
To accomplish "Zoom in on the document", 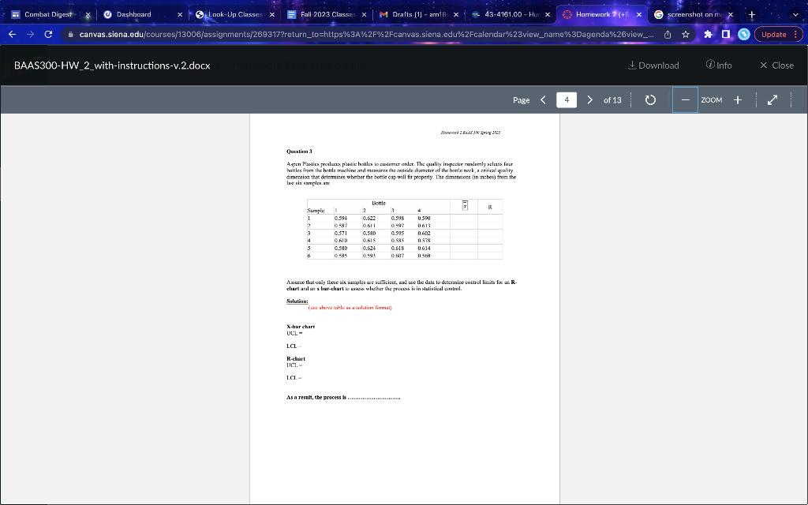I will pyautogui.click(x=737, y=100).
